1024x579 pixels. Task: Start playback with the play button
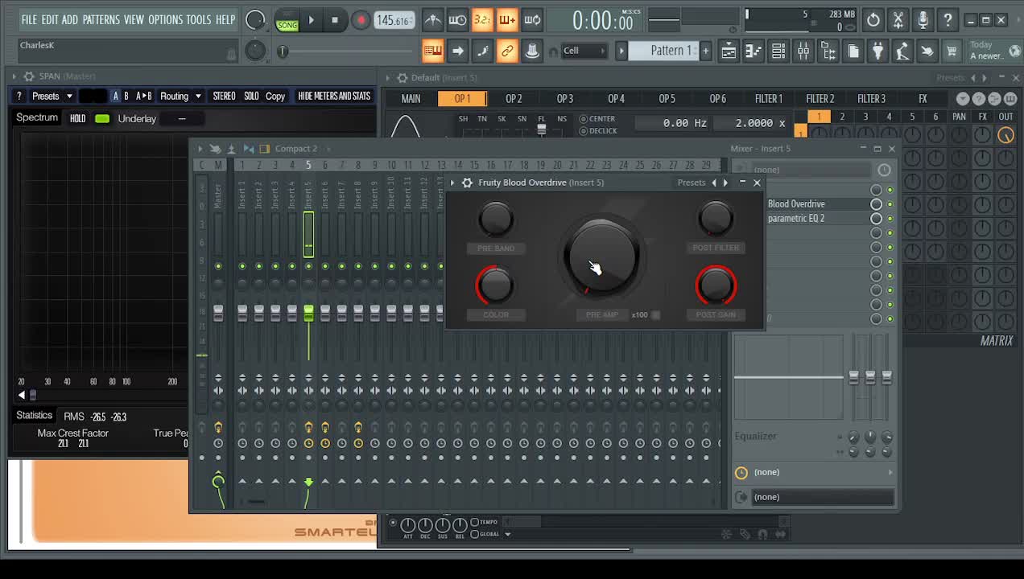pyautogui.click(x=312, y=20)
